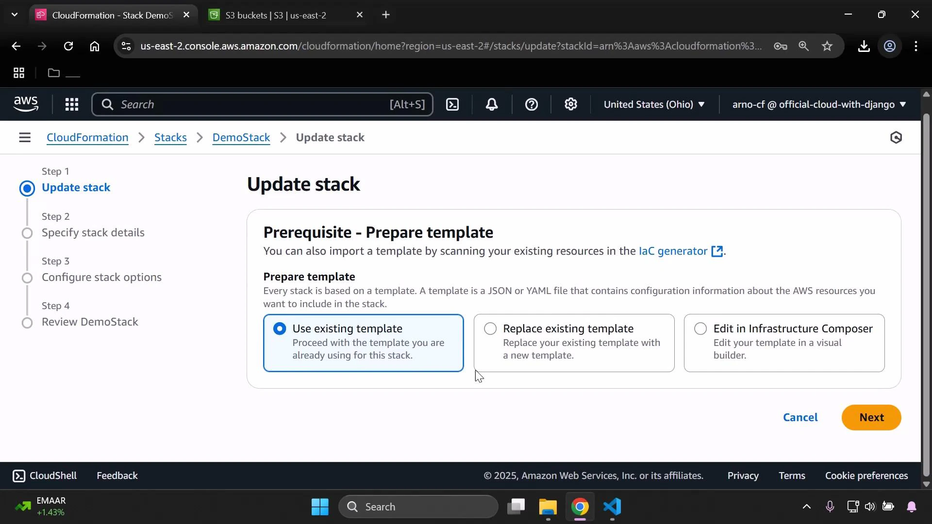Open the notifications bell icon
The width and height of the screenshot is (932, 524).
(492, 104)
